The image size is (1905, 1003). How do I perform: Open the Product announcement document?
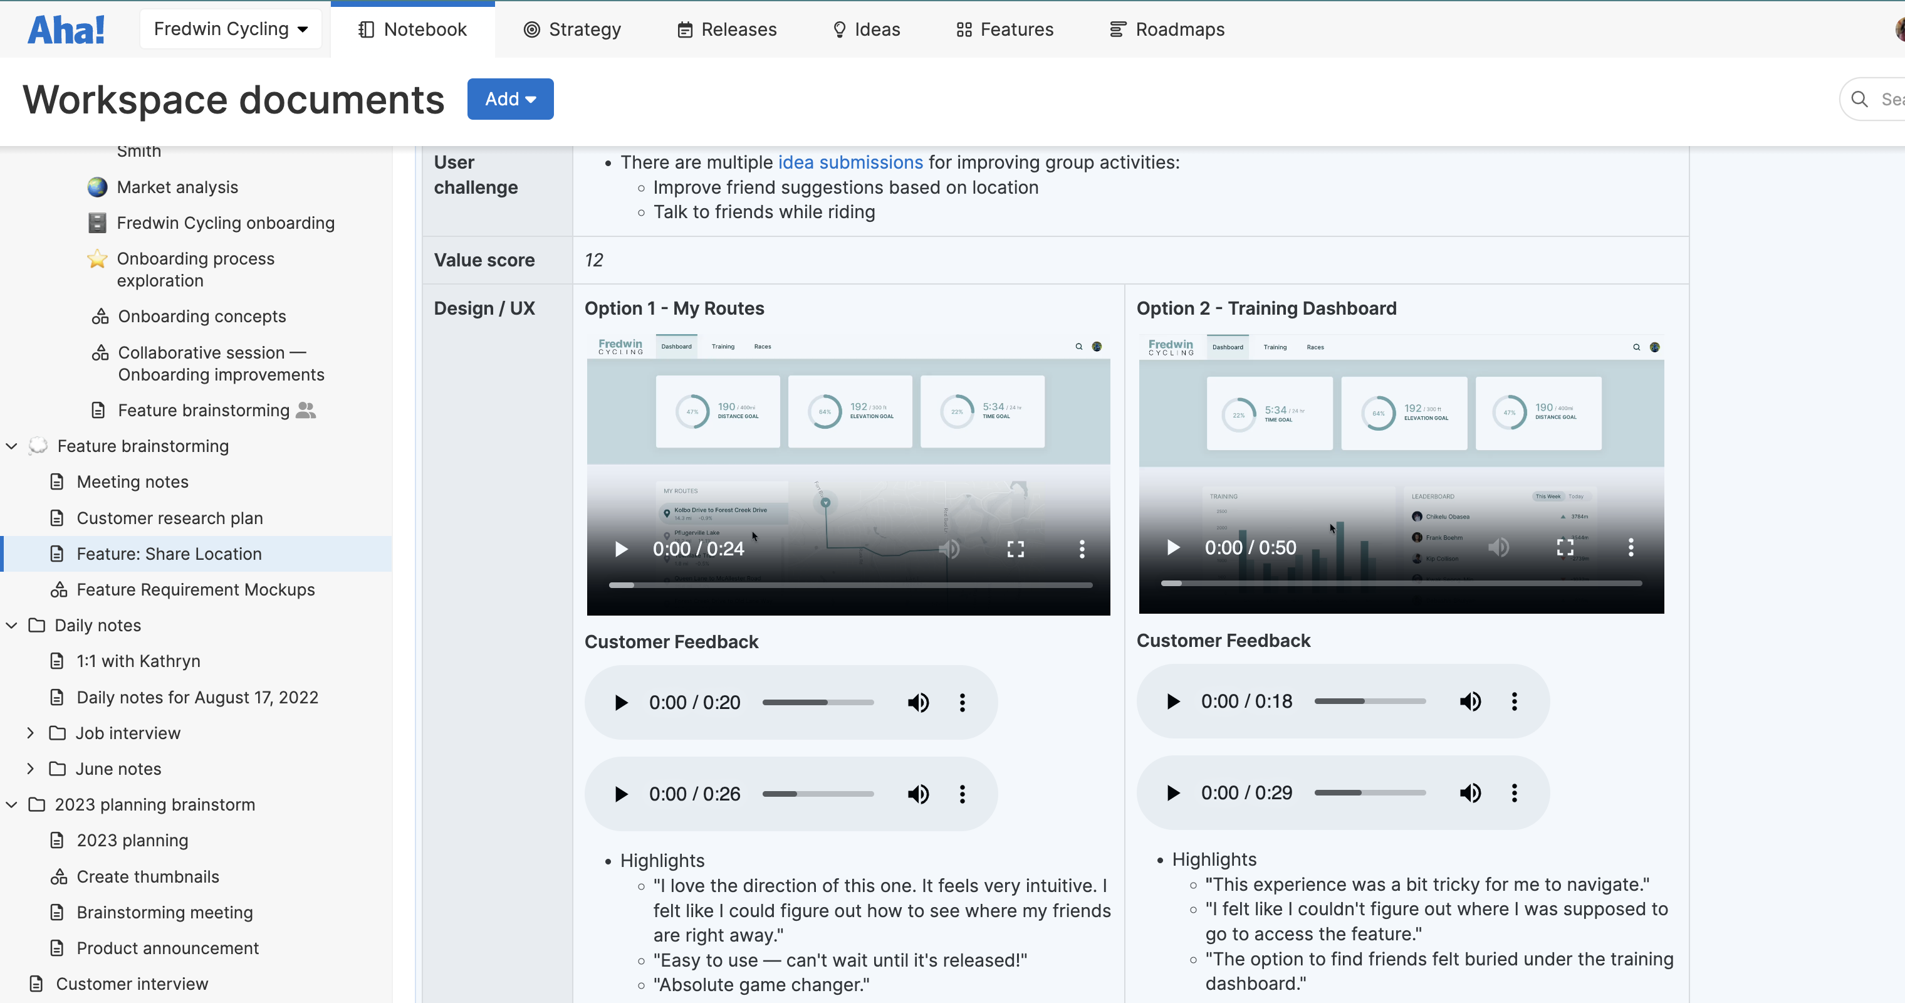168,948
